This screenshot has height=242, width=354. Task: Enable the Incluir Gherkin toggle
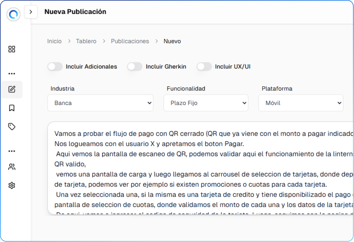[x=135, y=67]
